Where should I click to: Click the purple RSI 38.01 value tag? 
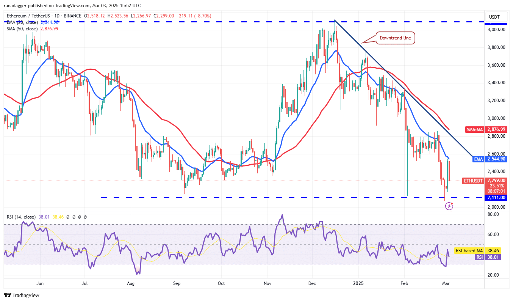coord(491,257)
